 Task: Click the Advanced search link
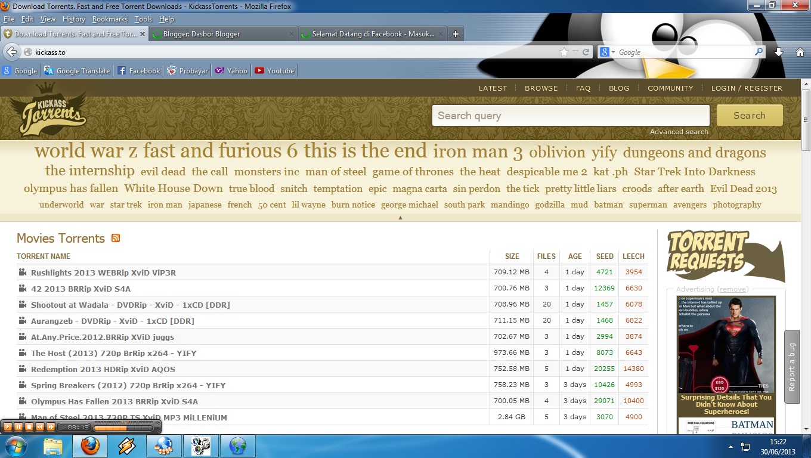click(679, 132)
